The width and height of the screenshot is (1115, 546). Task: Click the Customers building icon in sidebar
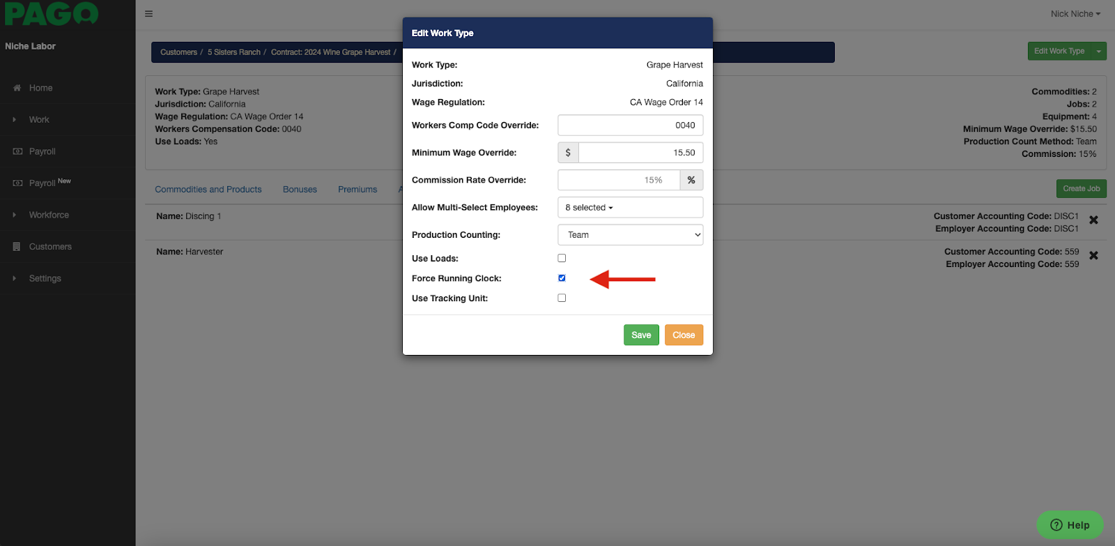17,247
